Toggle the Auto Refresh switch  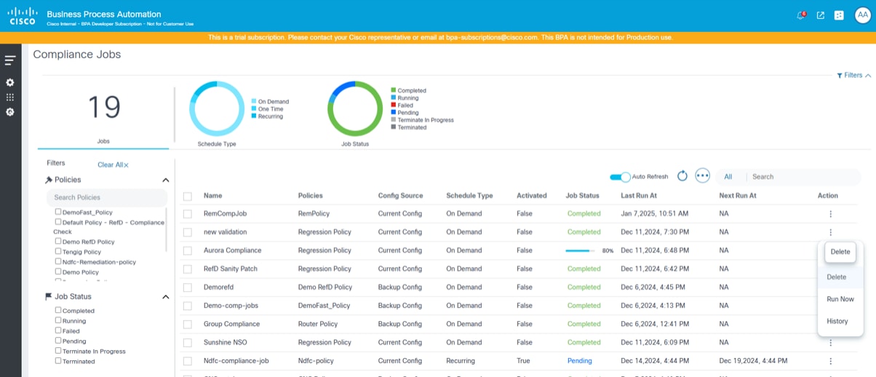[620, 177]
